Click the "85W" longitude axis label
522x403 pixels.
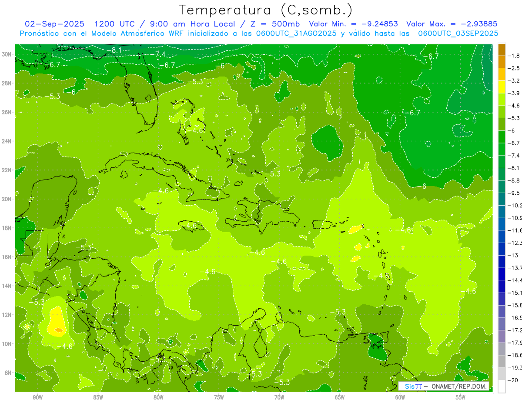point(98,397)
